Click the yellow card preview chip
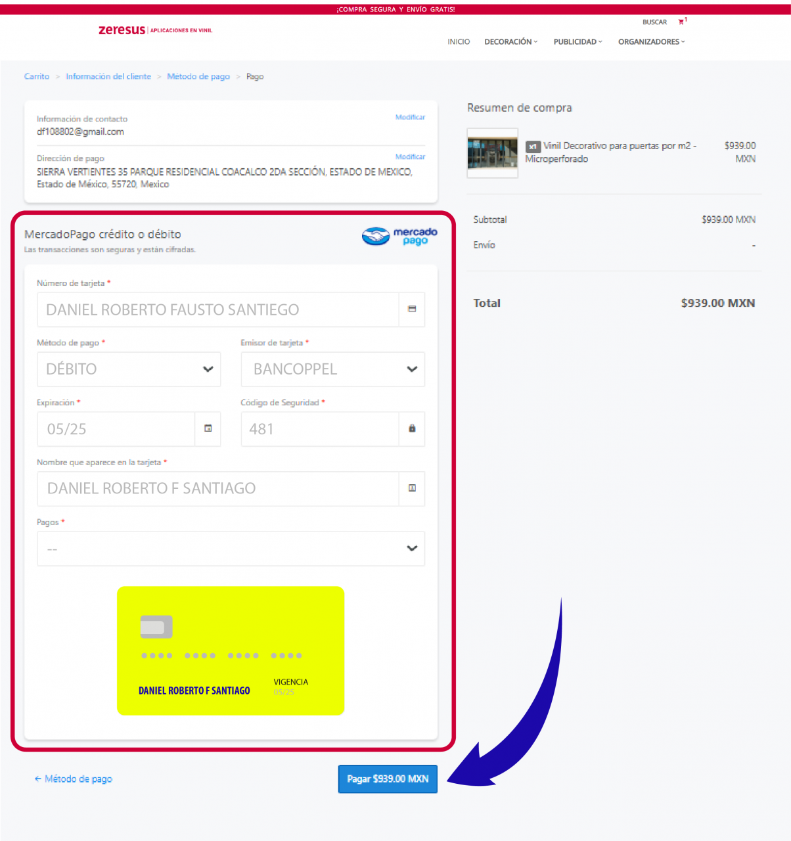The image size is (791, 841). 156,627
